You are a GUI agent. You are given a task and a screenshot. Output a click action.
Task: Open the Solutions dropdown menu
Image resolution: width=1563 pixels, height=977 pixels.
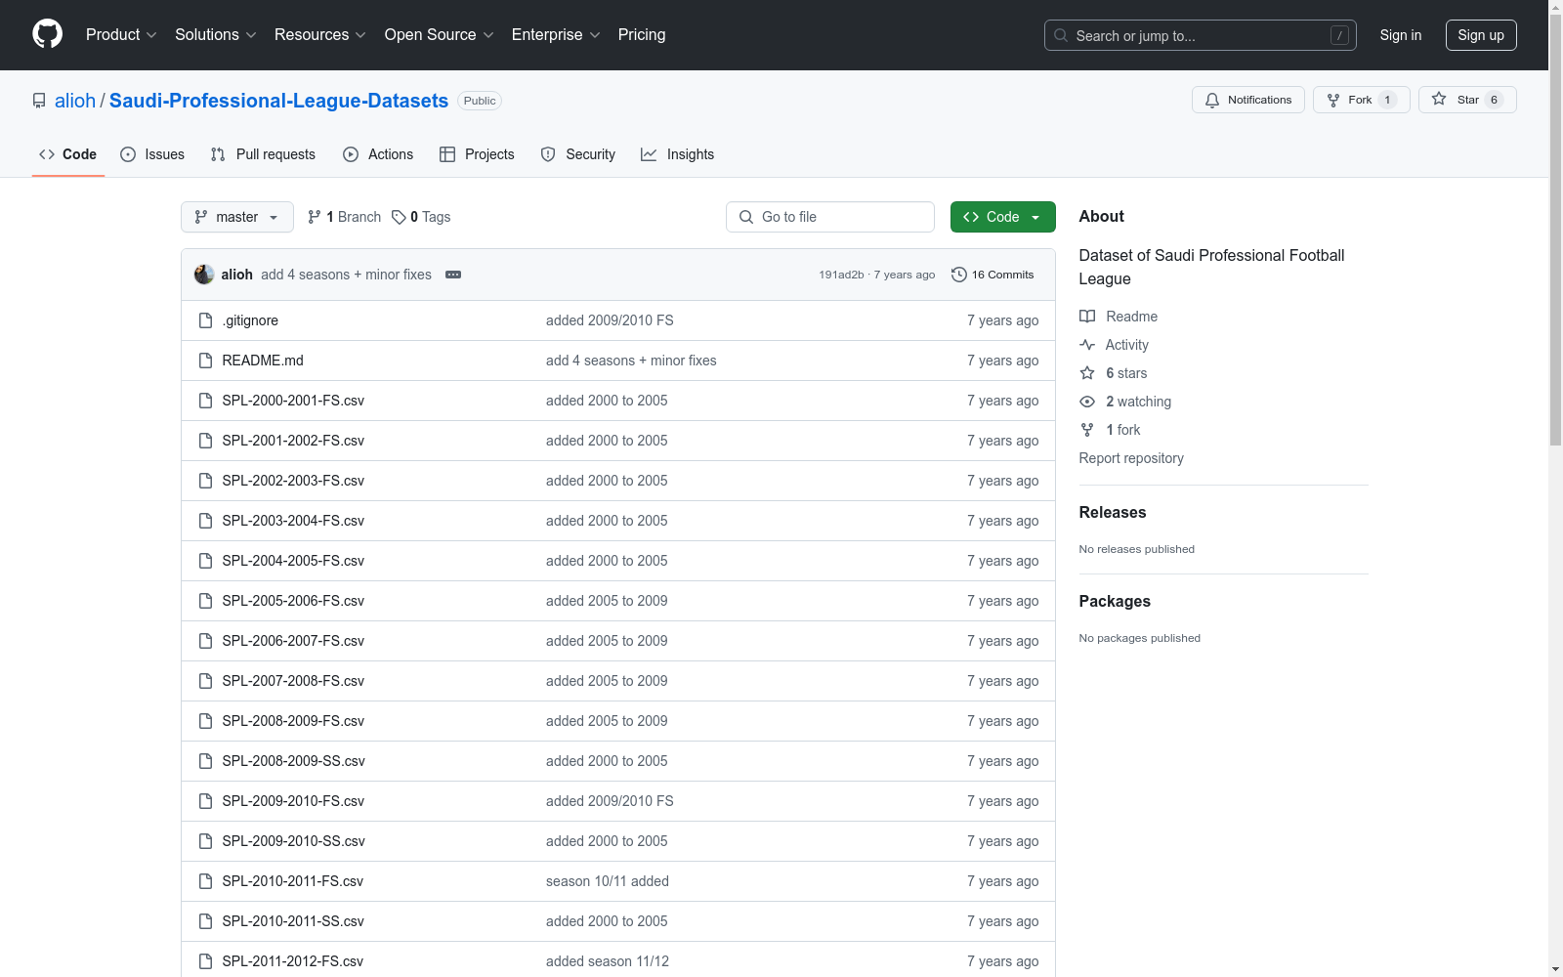point(216,35)
